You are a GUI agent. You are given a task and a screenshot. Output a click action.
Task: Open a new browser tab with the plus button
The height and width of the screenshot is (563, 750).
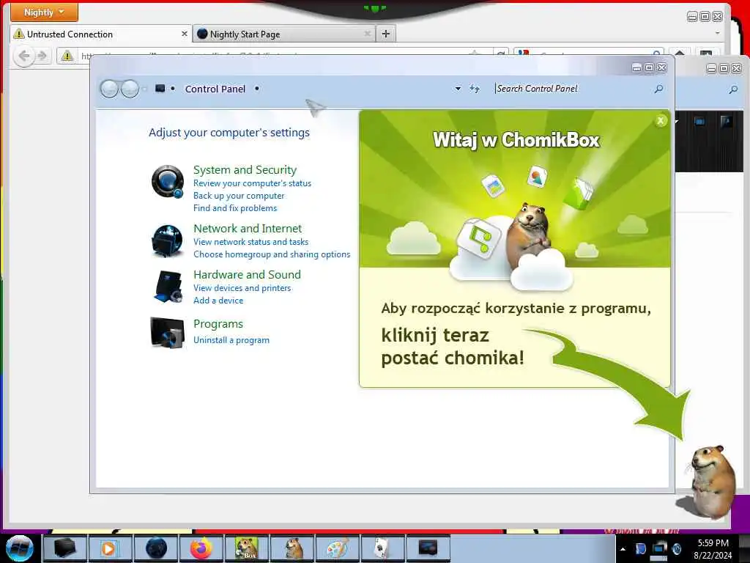pos(386,34)
